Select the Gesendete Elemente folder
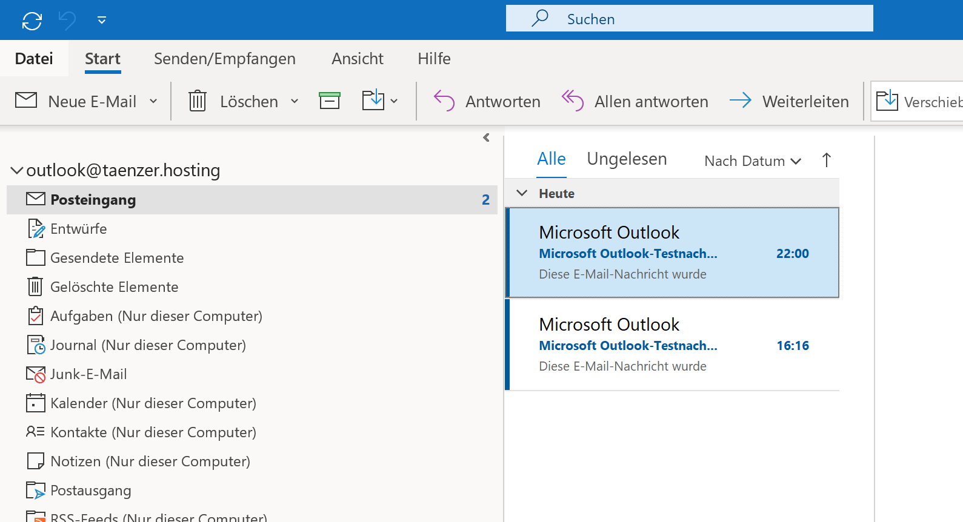 coord(116,258)
